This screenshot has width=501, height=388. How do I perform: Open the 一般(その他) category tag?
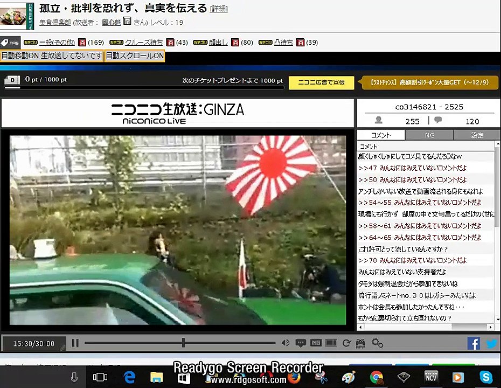57,42
